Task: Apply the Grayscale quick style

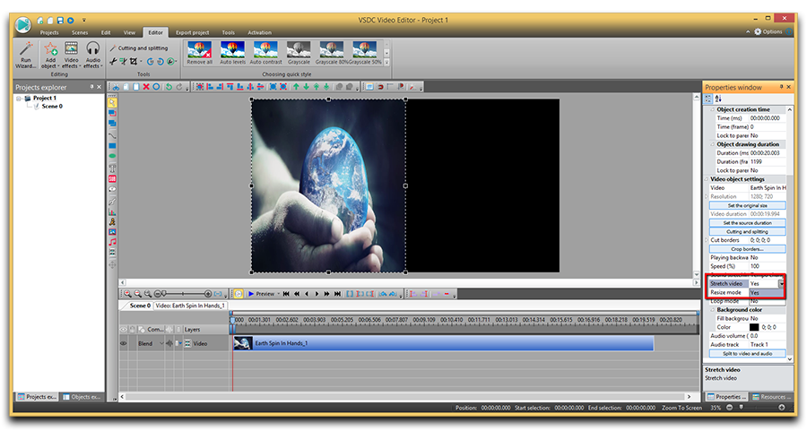Action: (x=299, y=53)
